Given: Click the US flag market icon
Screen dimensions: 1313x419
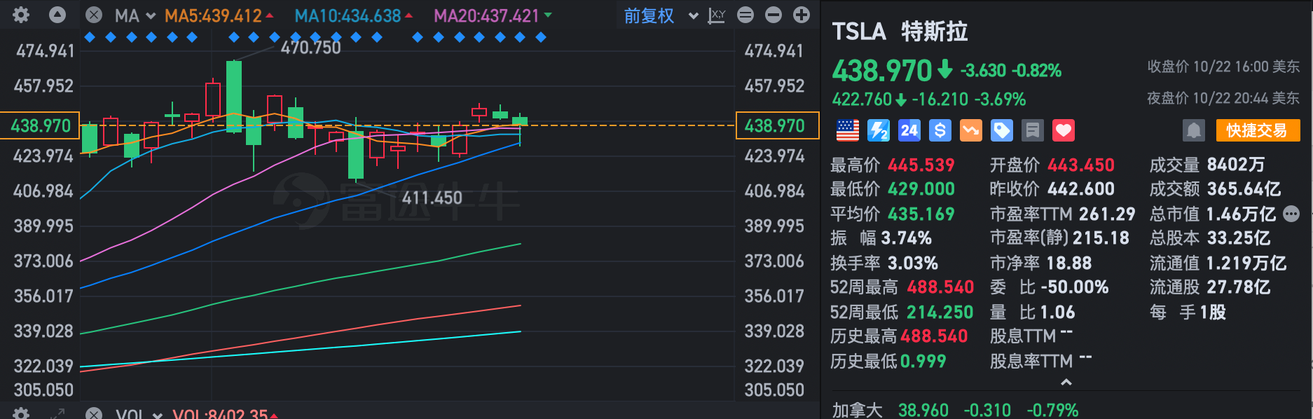Looking at the screenshot, I should (x=848, y=130).
